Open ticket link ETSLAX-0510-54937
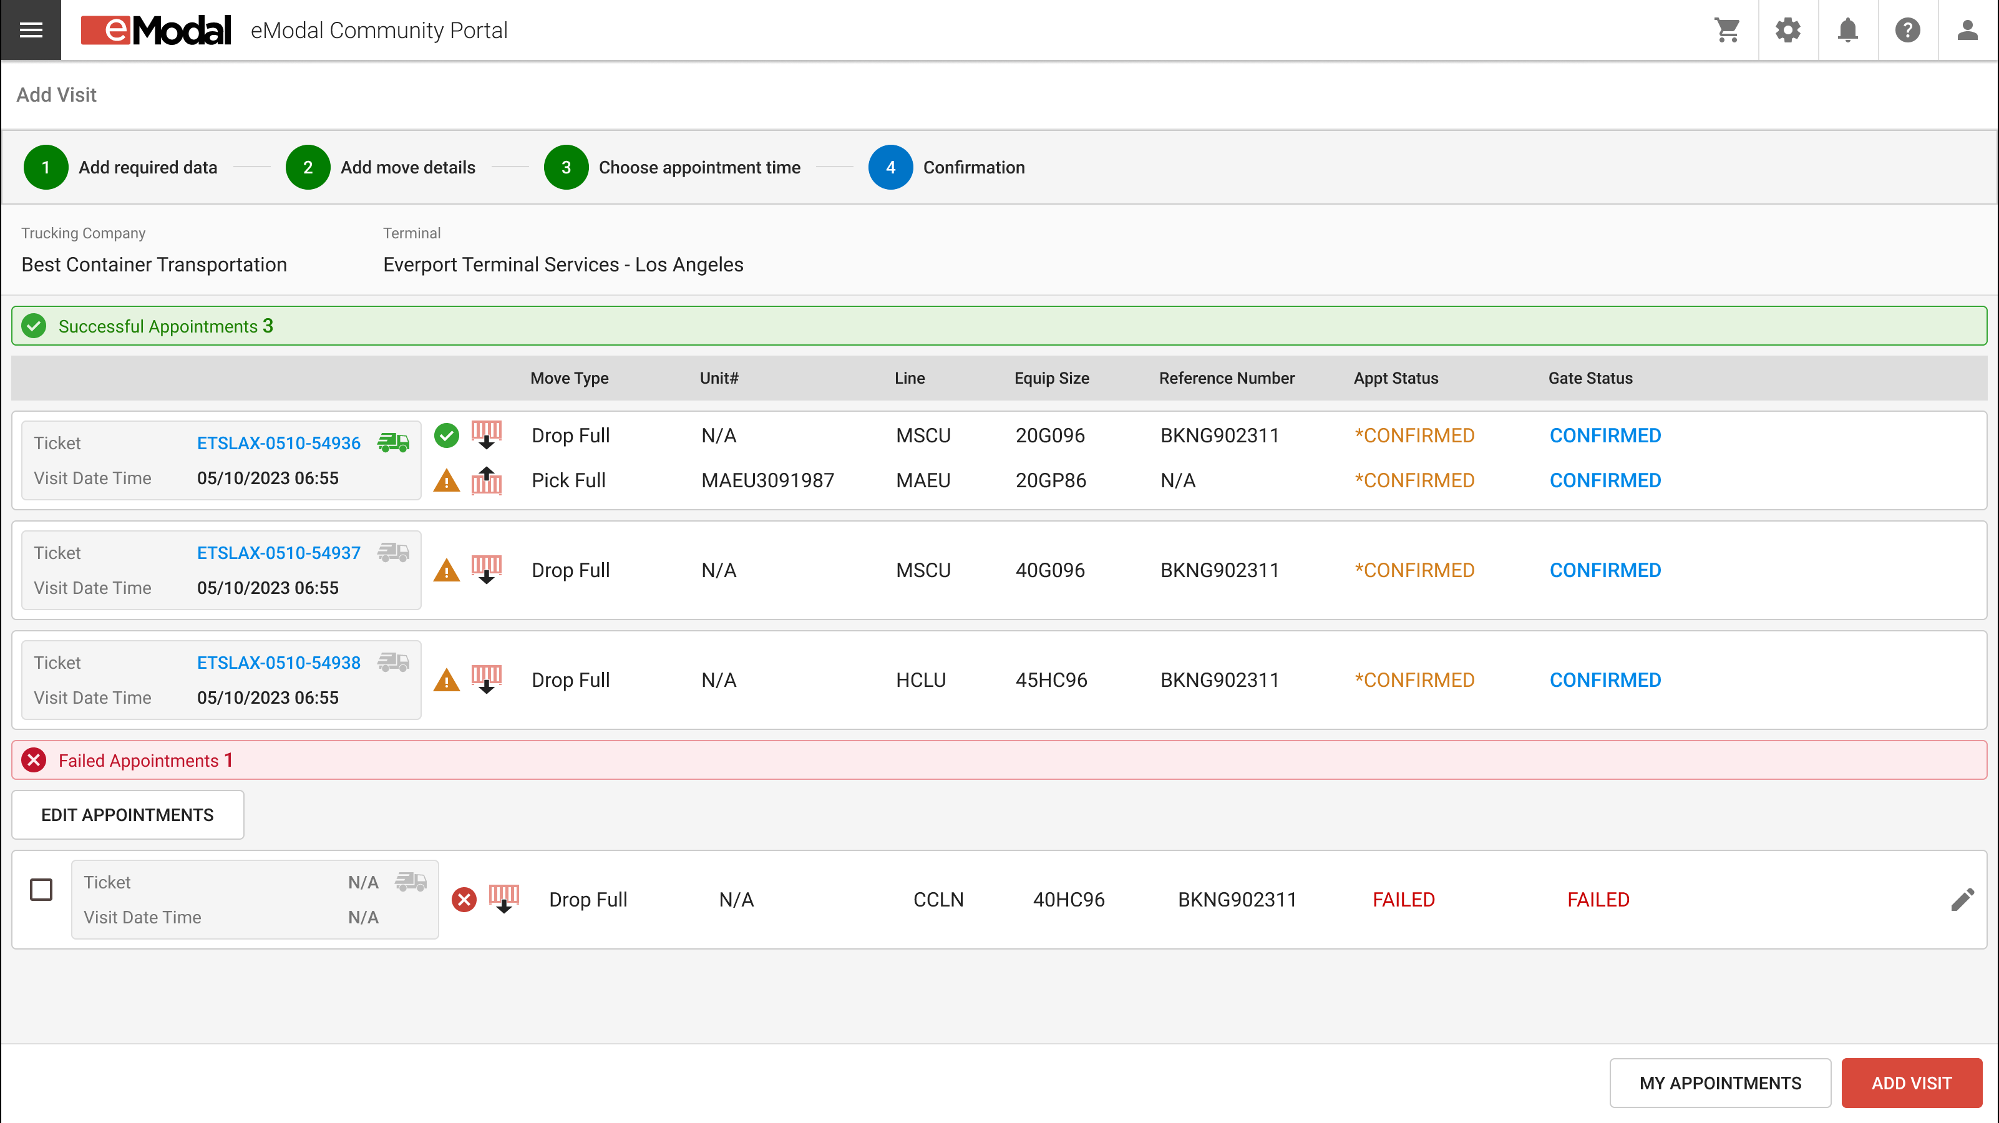Viewport: 1999px width, 1123px height. click(279, 553)
